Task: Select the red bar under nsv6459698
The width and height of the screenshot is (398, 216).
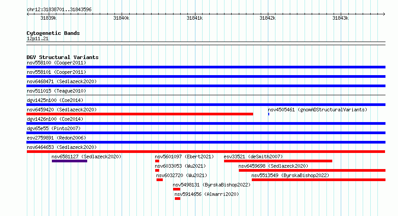Action: click(312, 170)
